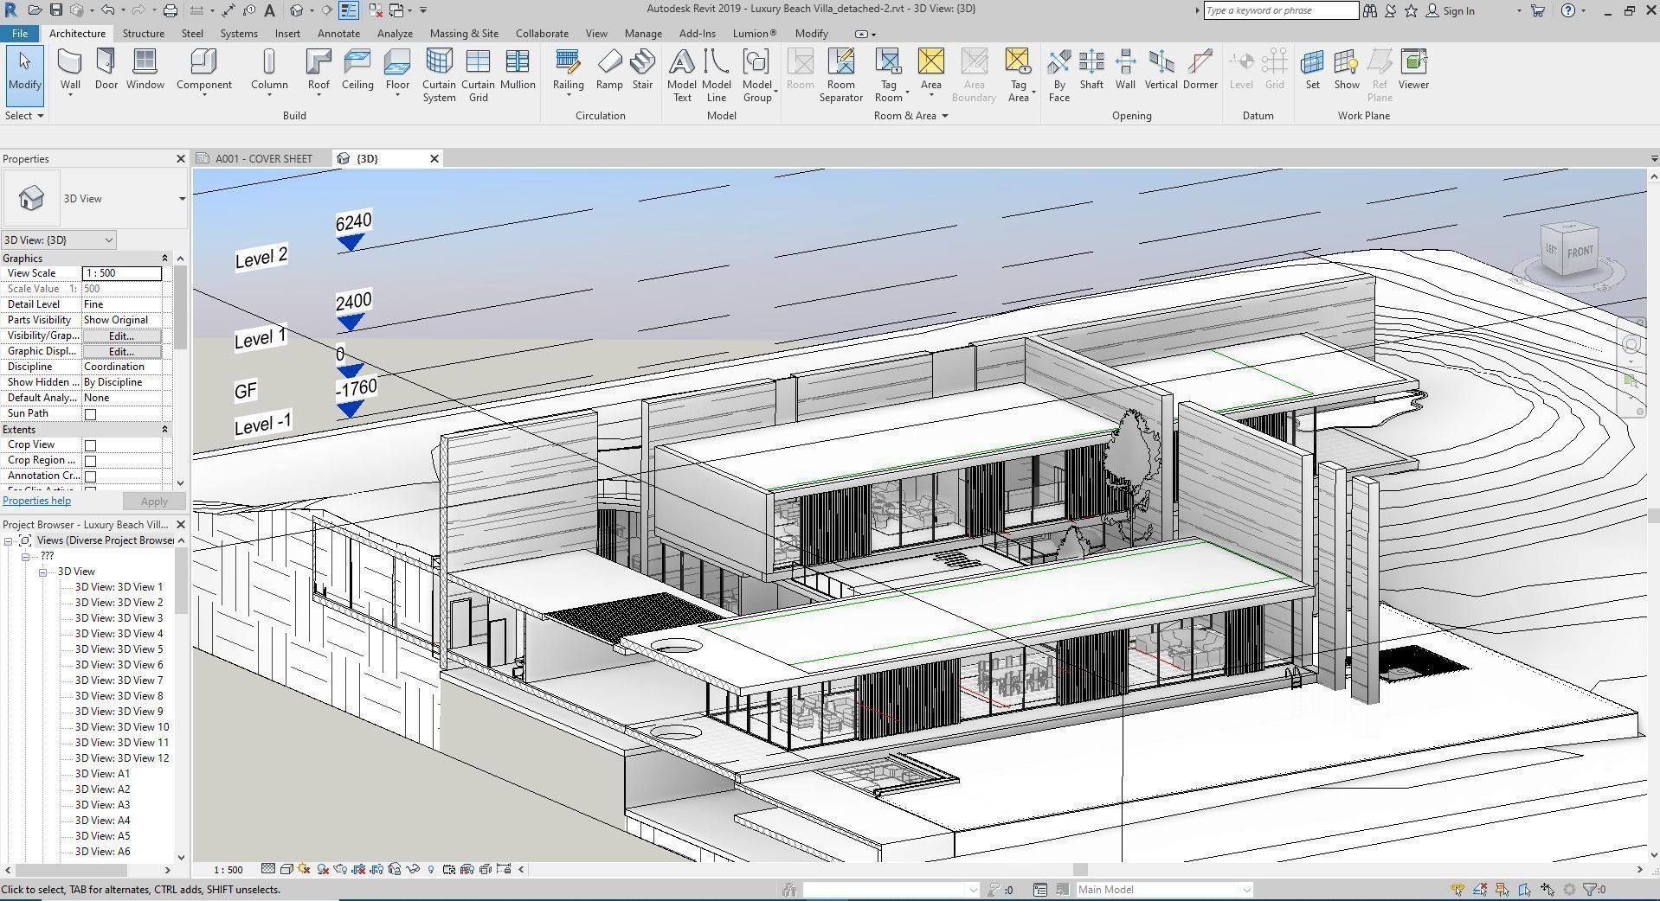Open the 3D View: {3D} instance dropdown
The height and width of the screenshot is (901, 1660).
(58, 240)
